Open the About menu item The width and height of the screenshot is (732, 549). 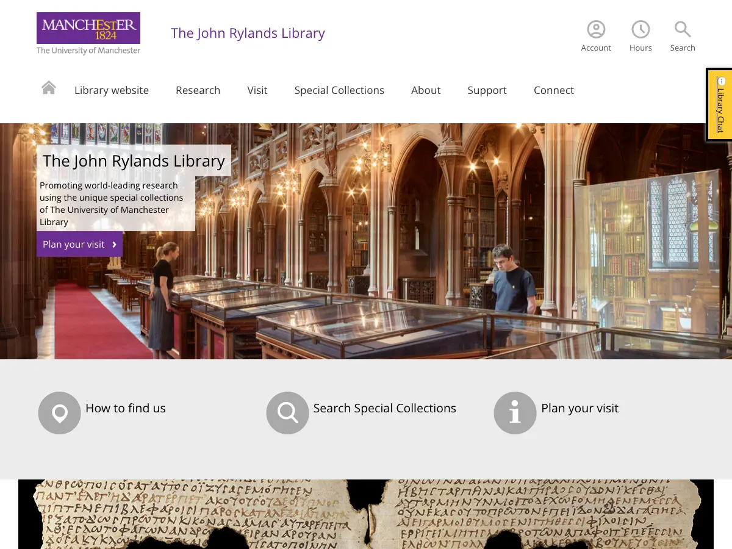point(426,90)
